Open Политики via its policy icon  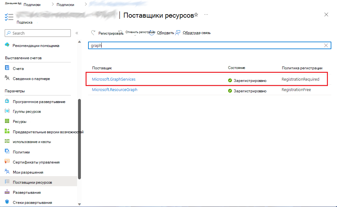click(8, 152)
